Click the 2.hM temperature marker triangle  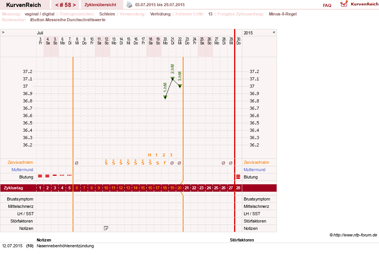[x=173, y=78]
